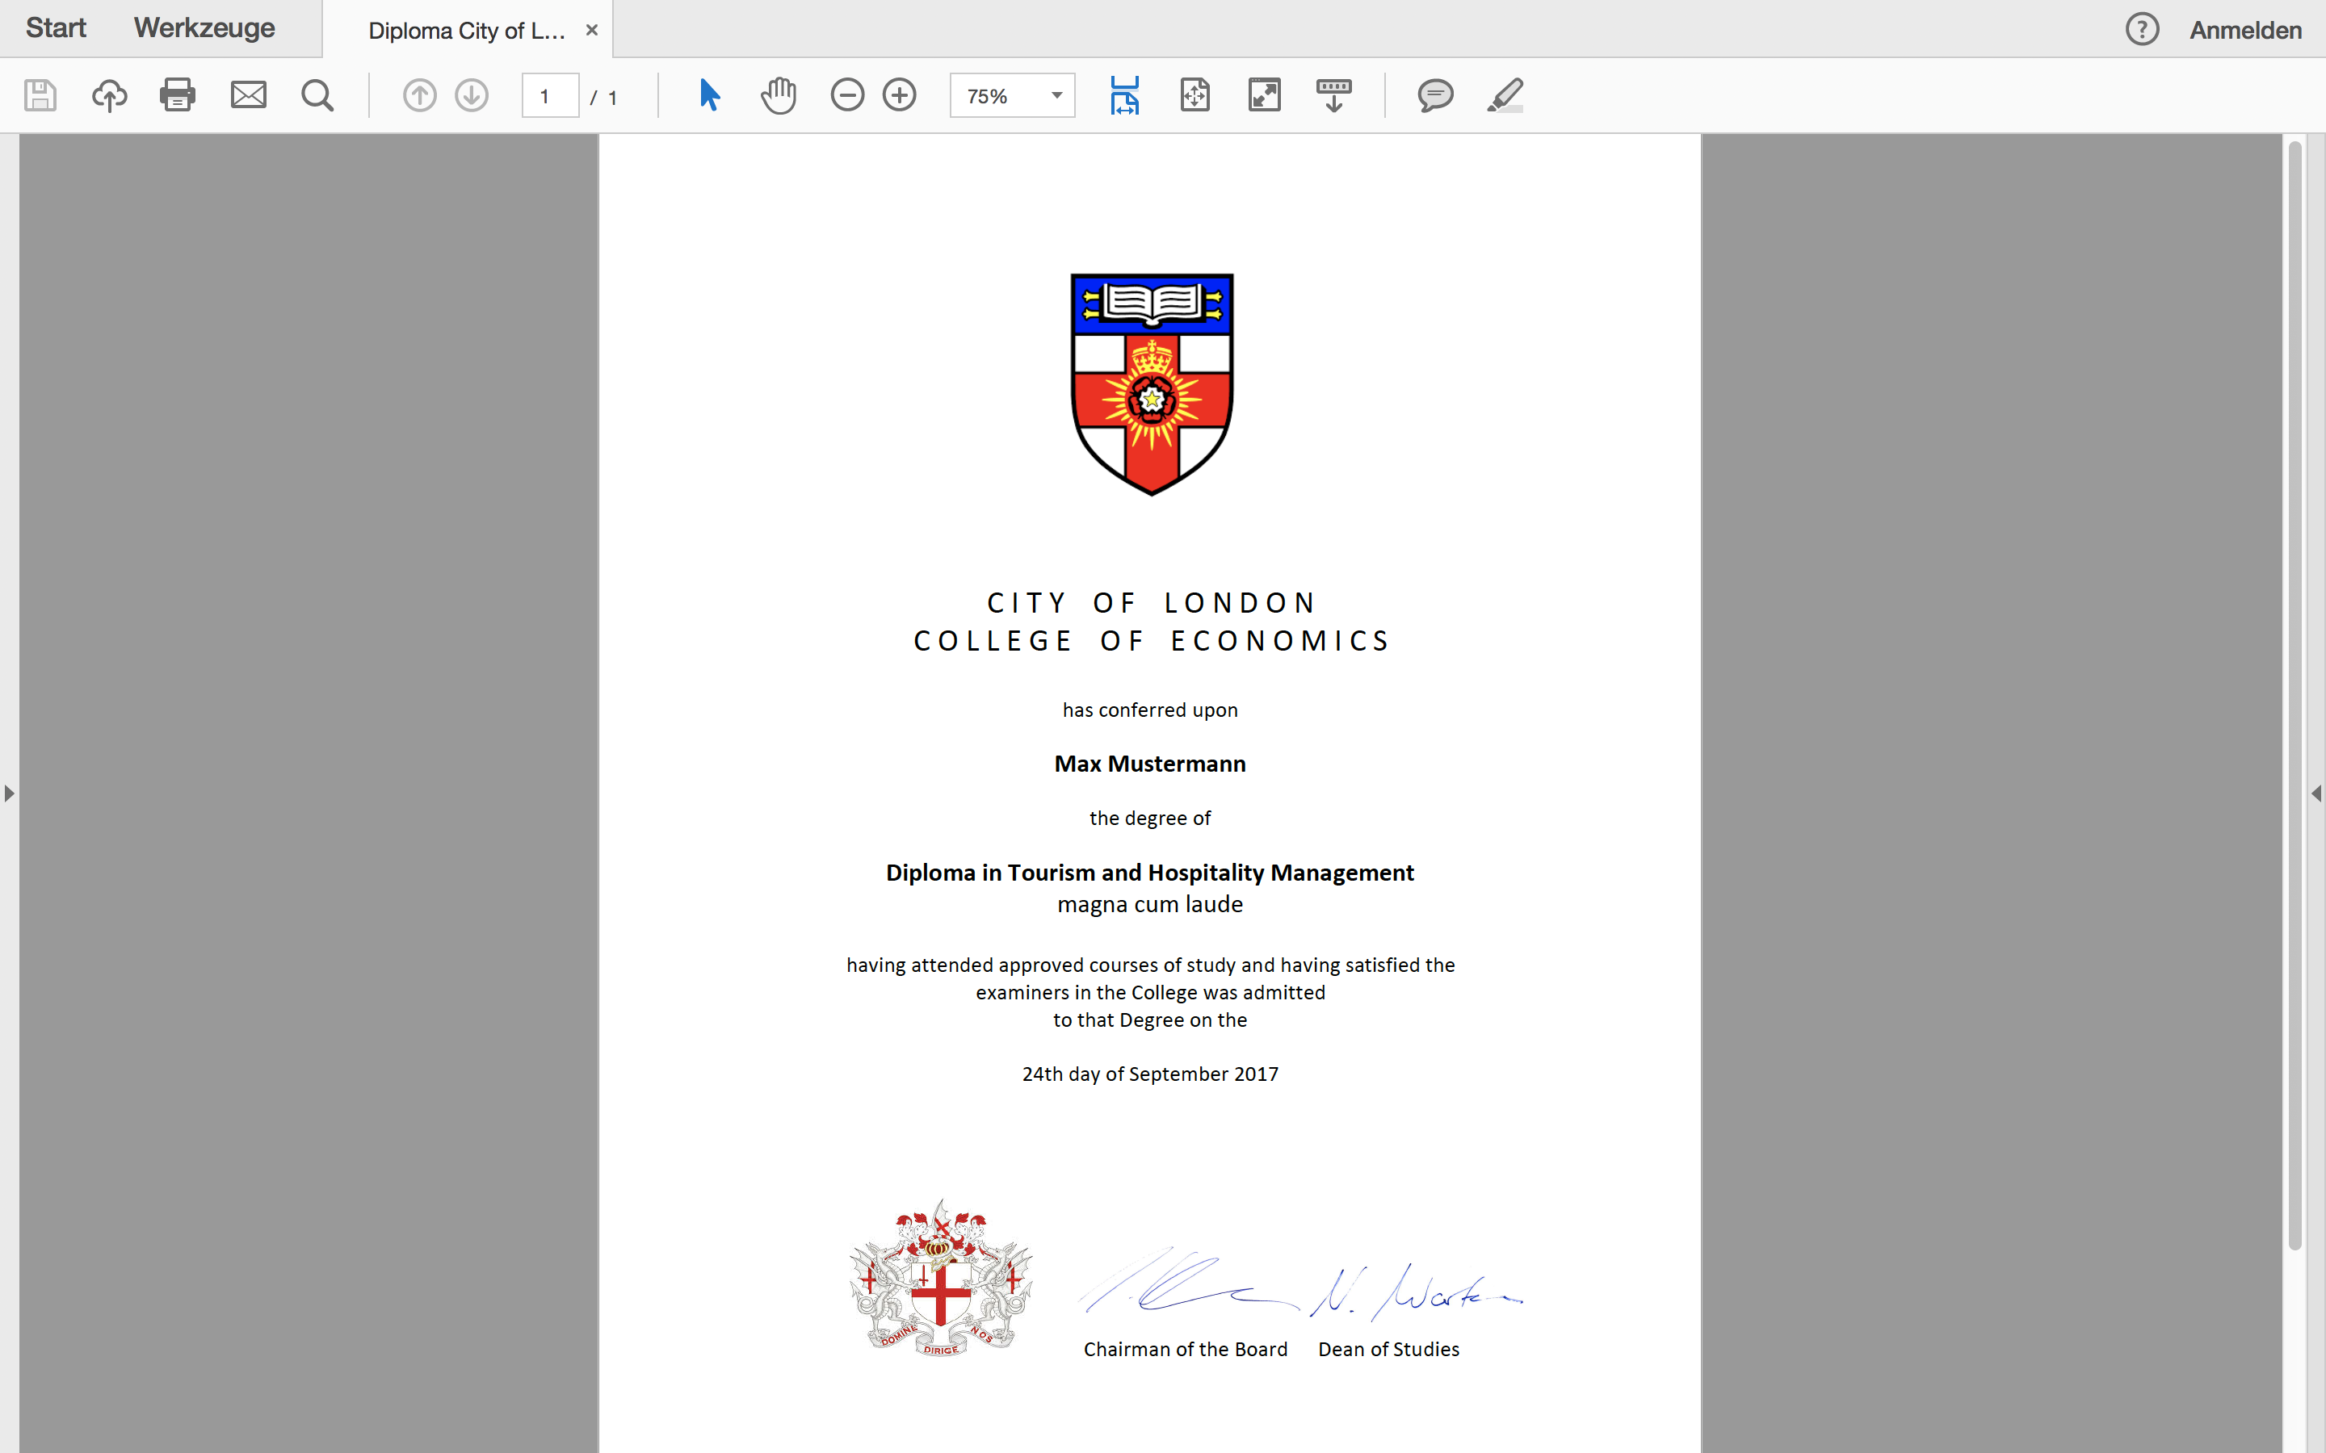Activate the Hand pan tool
The width and height of the screenshot is (2326, 1453).
[x=779, y=95]
